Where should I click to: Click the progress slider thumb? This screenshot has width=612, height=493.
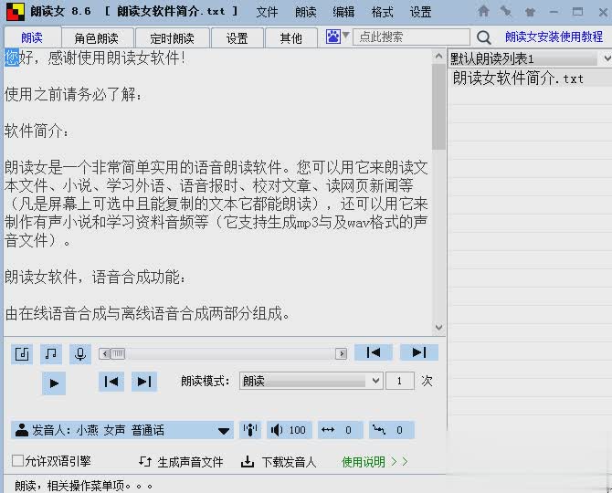(x=118, y=353)
